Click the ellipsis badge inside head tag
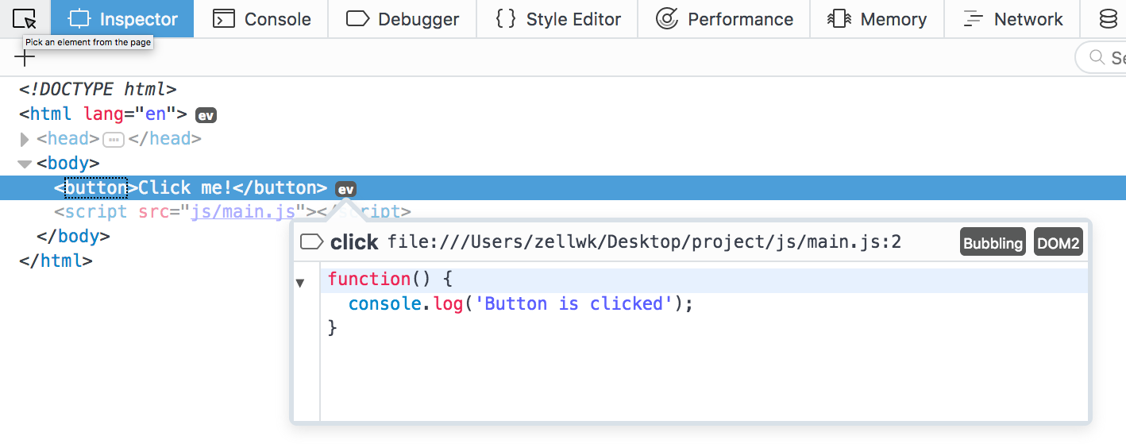Image resolution: width=1126 pixels, height=444 pixels. [x=114, y=140]
